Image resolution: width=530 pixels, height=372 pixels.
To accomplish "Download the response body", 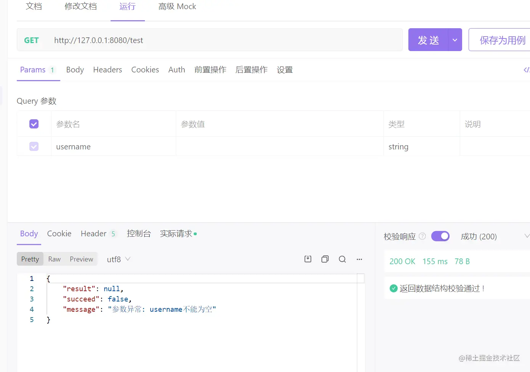I will click(x=308, y=259).
